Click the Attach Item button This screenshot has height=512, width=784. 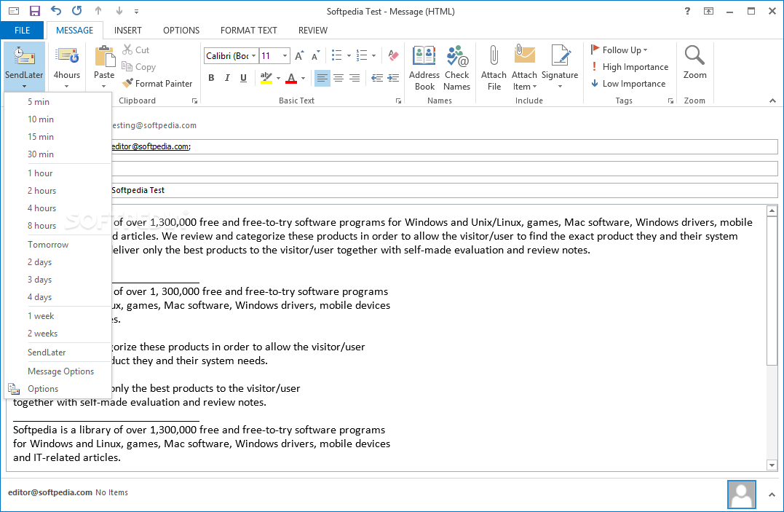524,68
